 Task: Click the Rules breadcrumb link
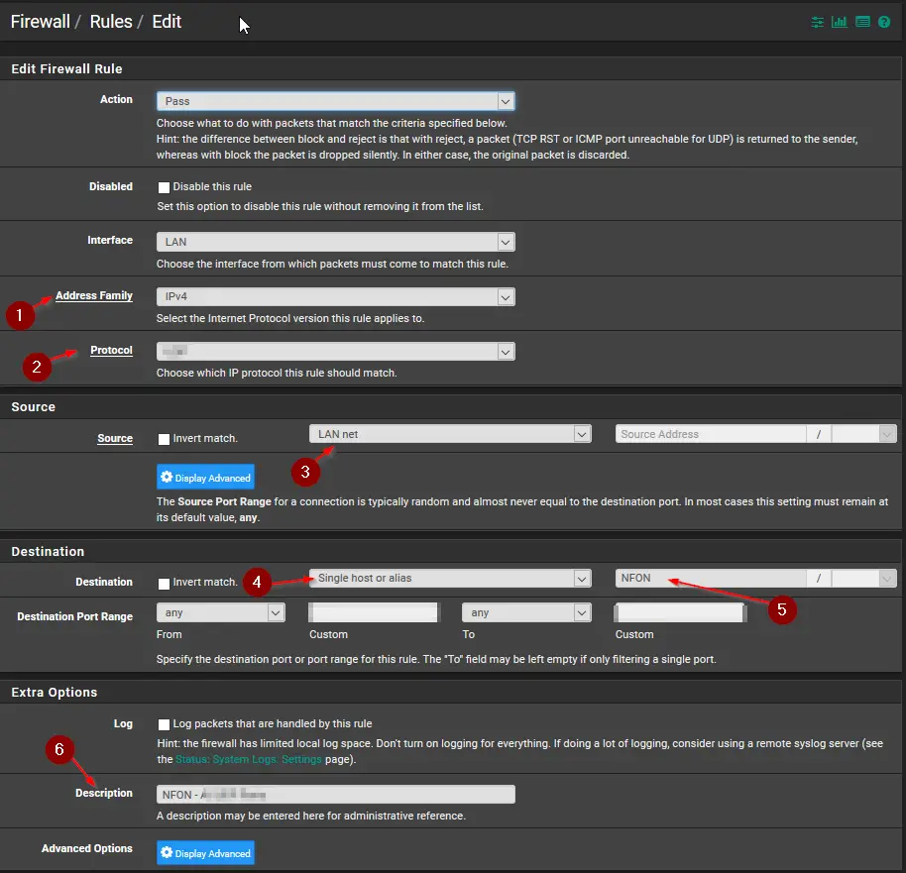[x=111, y=22]
